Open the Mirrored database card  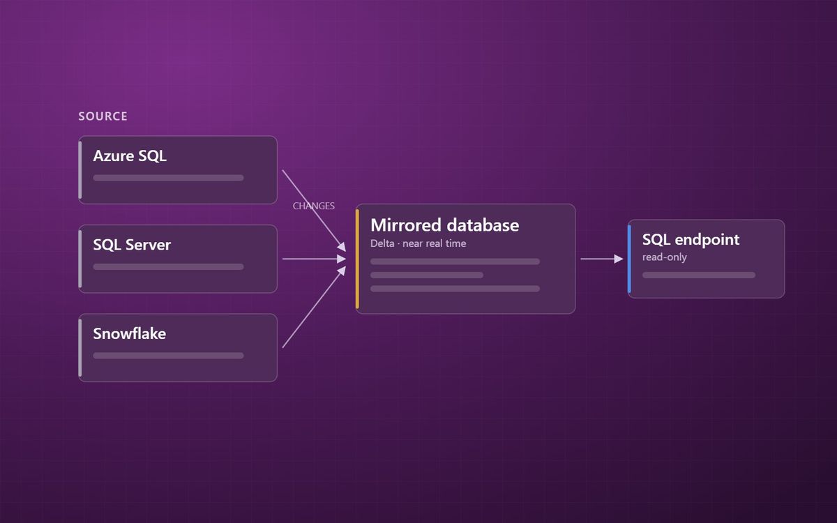[465, 259]
